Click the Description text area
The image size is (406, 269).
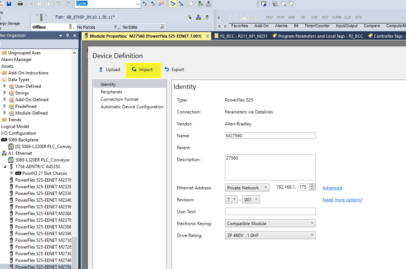click(270, 167)
